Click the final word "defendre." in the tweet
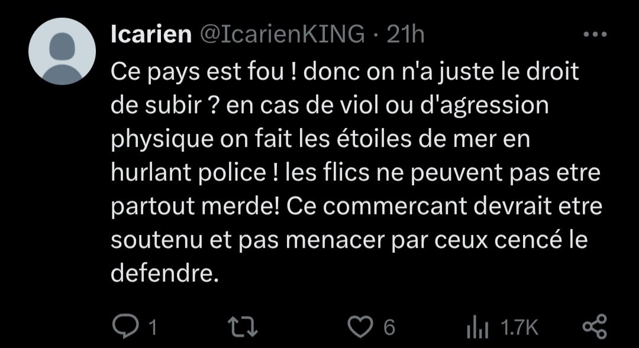Viewport: 639px width, 348px height. tap(165, 272)
